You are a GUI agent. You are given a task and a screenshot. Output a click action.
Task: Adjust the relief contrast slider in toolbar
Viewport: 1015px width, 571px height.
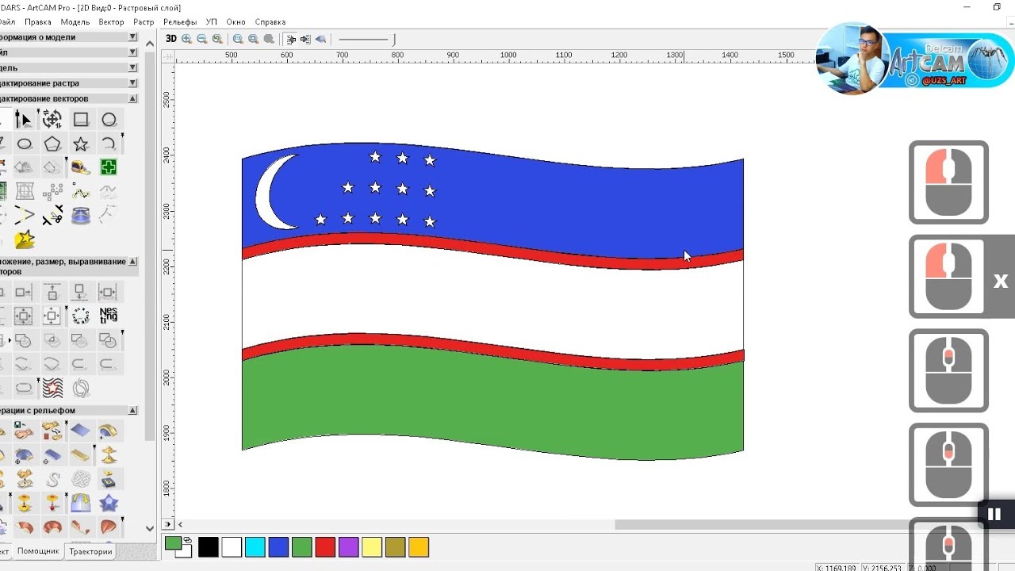(366, 39)
